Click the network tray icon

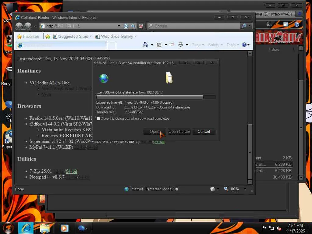click(x=271, y=228)
